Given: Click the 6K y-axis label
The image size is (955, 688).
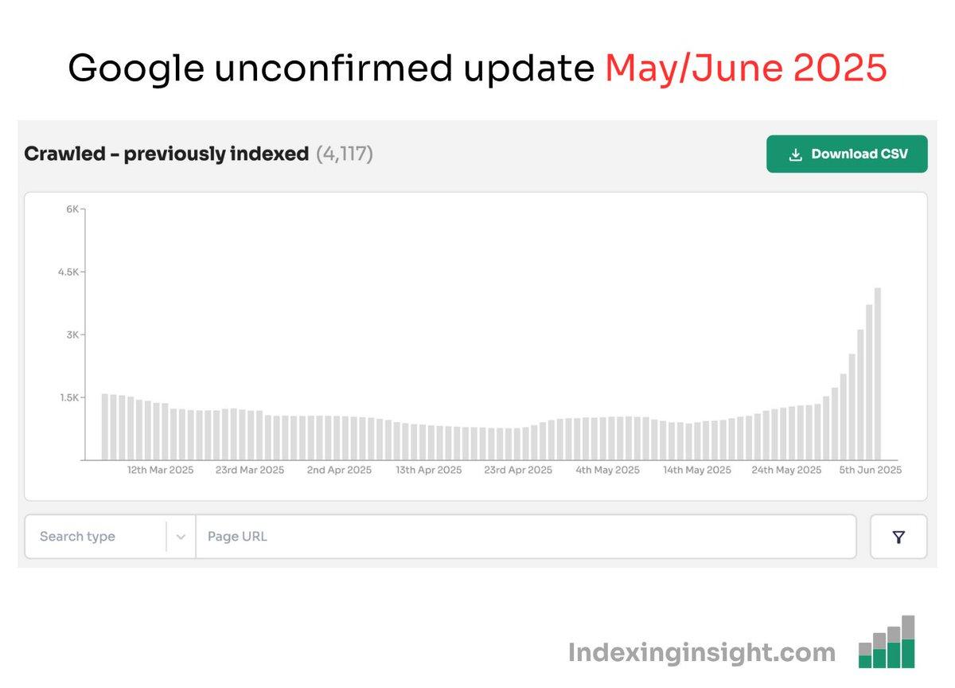Looking at the screenshot, I should point(72,209).
